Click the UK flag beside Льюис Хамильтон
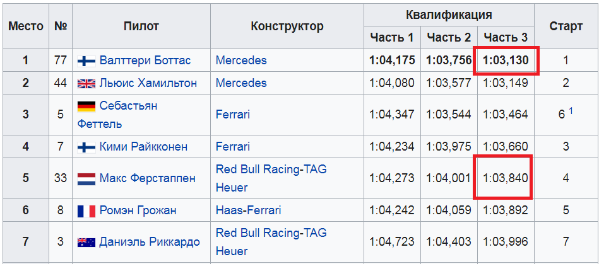 click(x=86, y=84)
